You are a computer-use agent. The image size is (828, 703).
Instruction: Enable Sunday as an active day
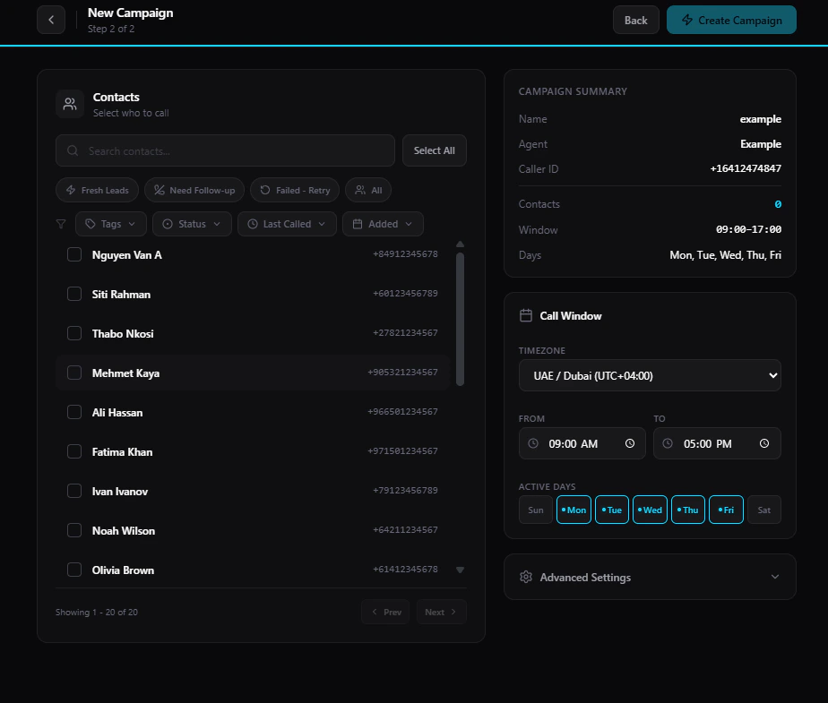click(x=536, y=510)
